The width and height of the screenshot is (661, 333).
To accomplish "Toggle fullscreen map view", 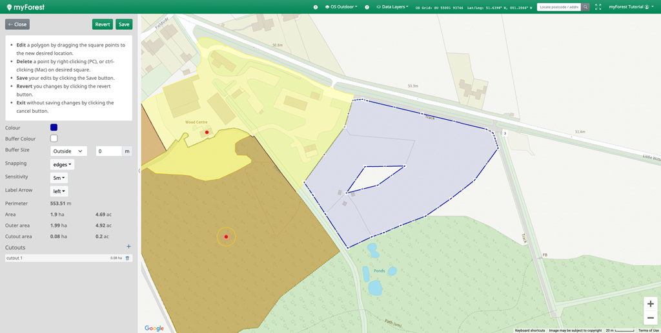I will [x=598, y=7].
